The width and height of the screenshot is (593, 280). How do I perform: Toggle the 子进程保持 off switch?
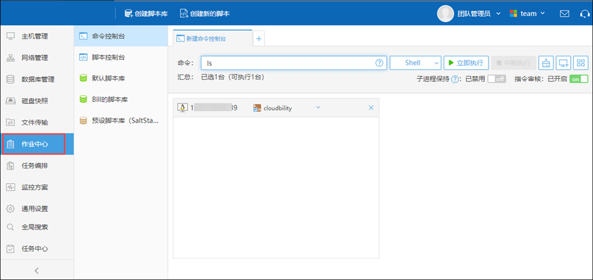[x=497, y=79]
